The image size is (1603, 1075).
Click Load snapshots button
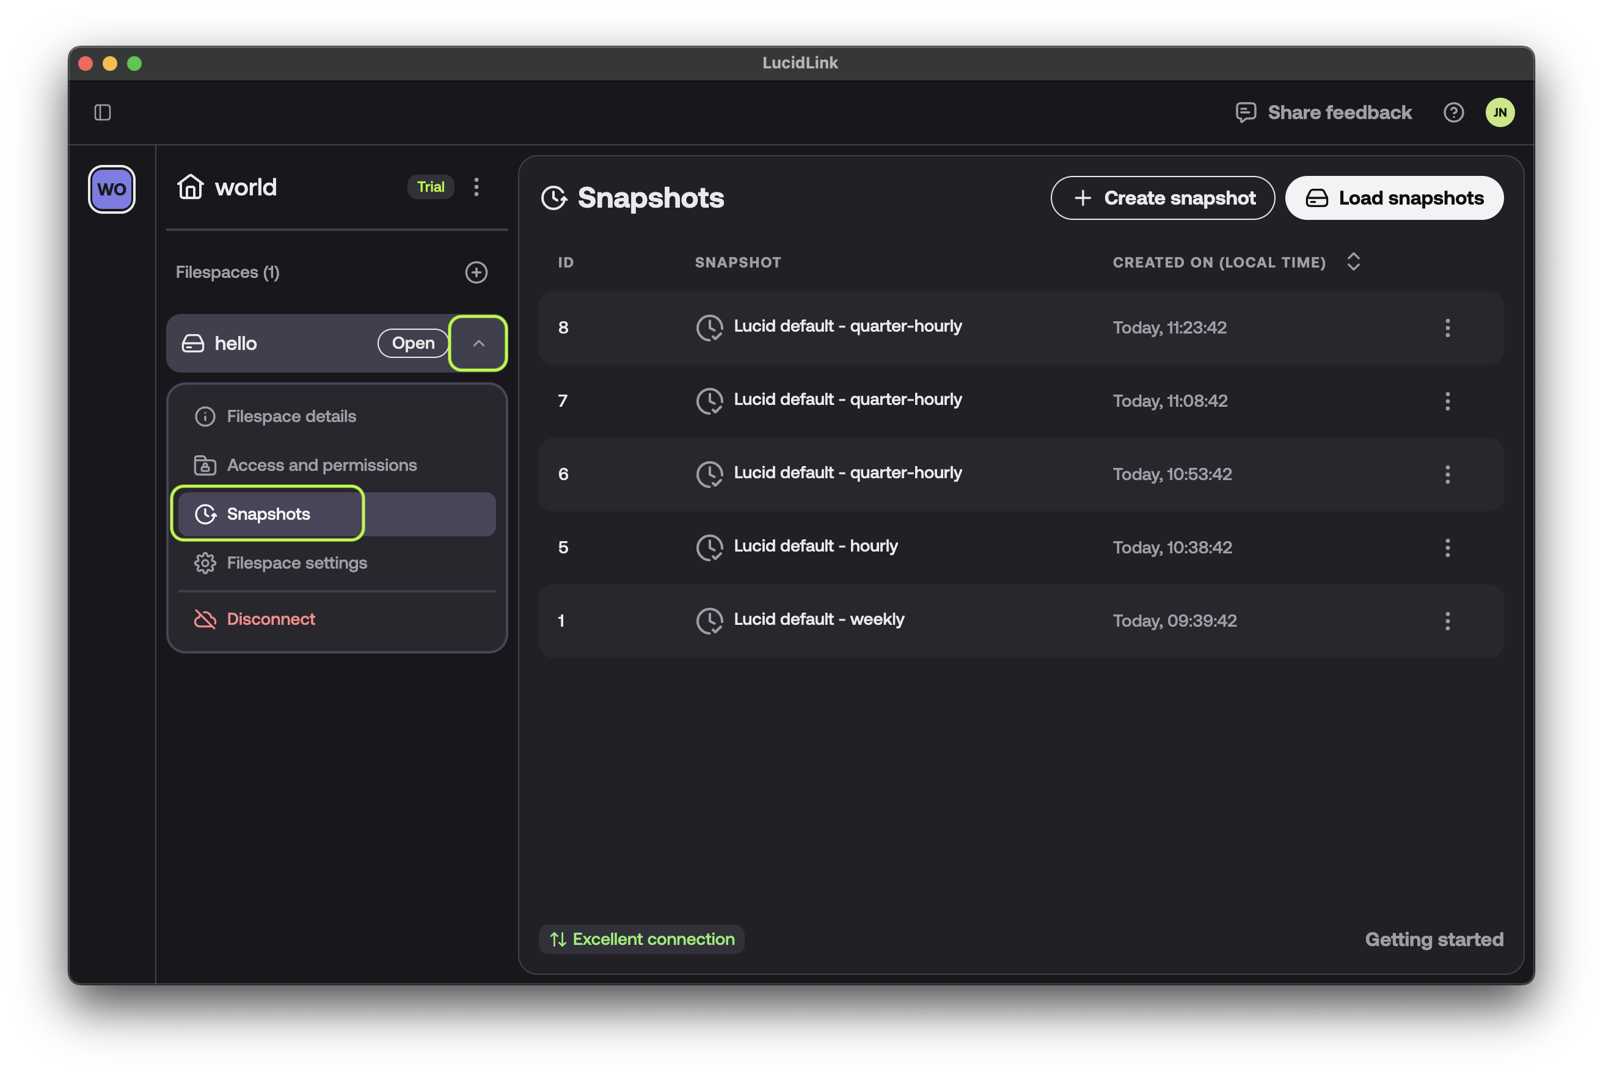(1394, 198)
